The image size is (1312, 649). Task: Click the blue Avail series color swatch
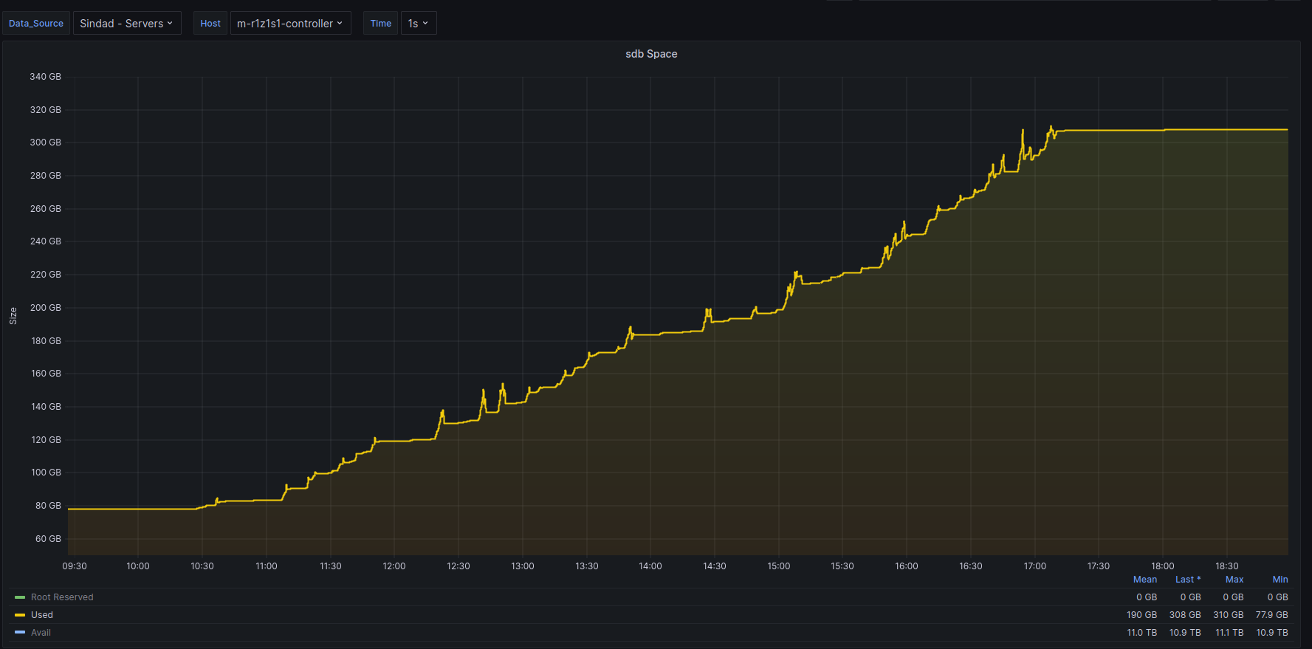click(20, 633)
